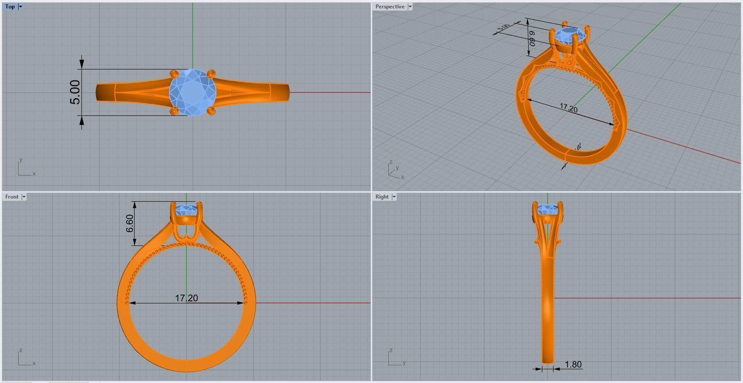Activate the Right viewport title label
Viewport: 743px width, 383px height.
(382, 197)
